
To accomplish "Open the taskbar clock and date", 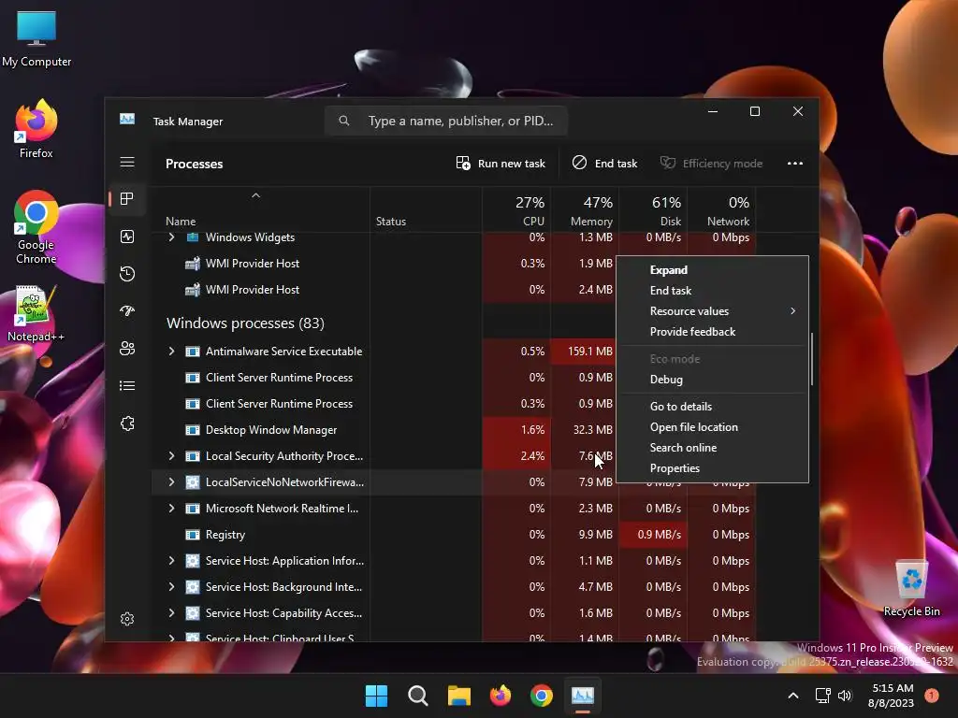I will [x=891, y=696].
